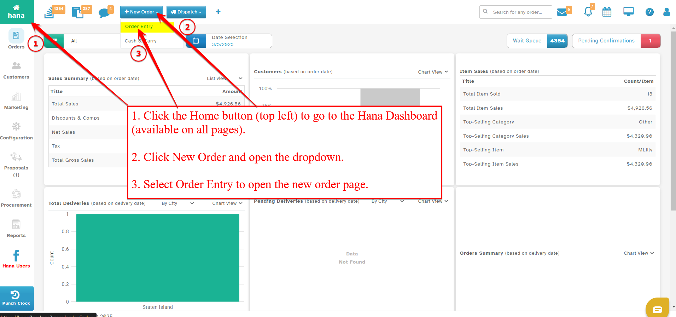Open the order stack icon with 4354 badge

pos(49,12)
